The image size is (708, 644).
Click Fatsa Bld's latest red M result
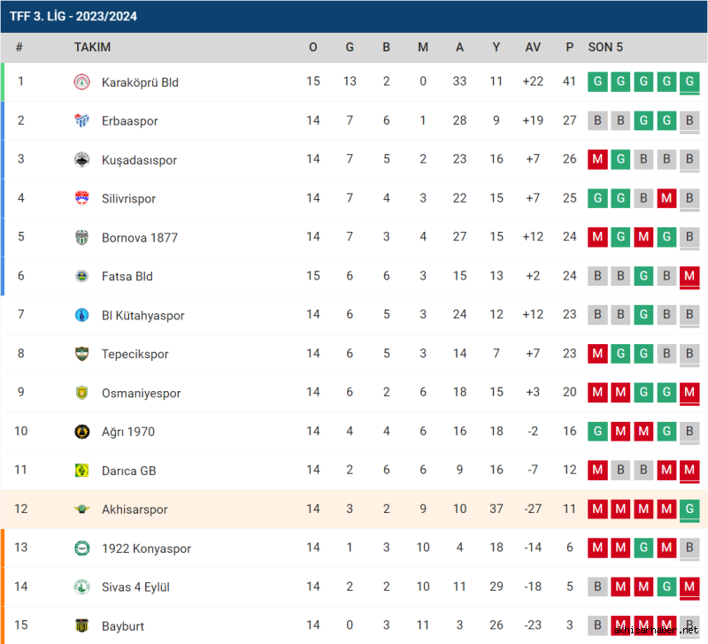[x=689, y=276]
